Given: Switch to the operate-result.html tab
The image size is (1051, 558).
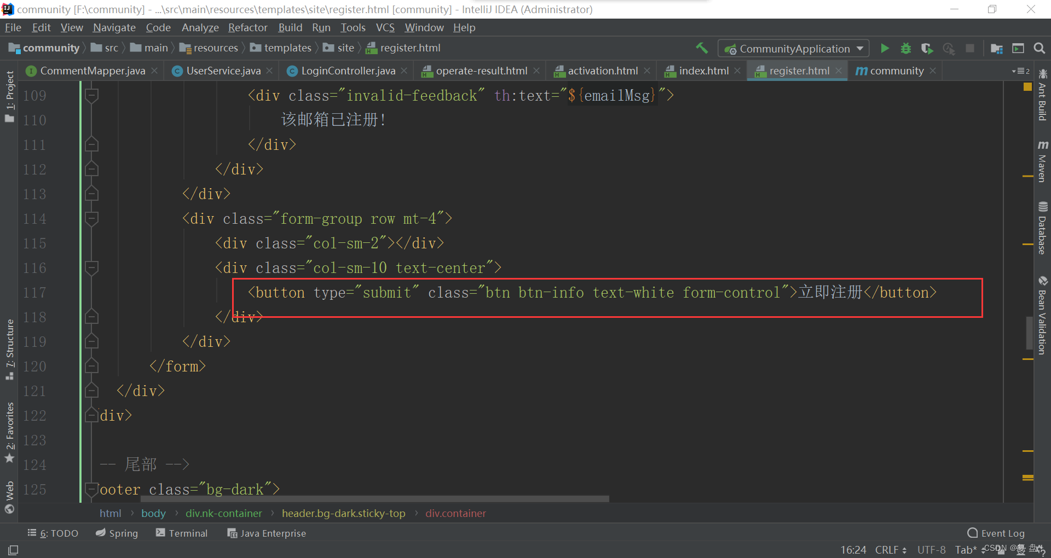Looking at the screenshot, I should click(481, 71).
